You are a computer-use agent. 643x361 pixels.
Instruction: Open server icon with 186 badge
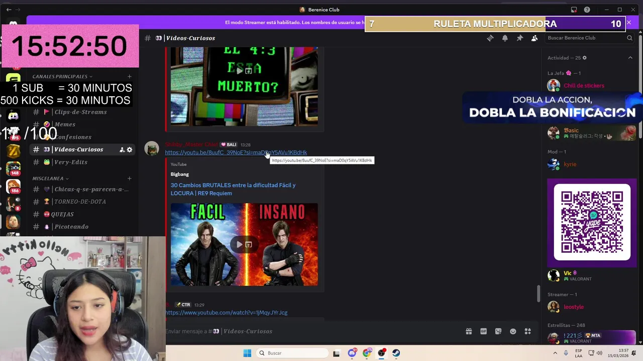pyautogui.click(x=13, y=186)
